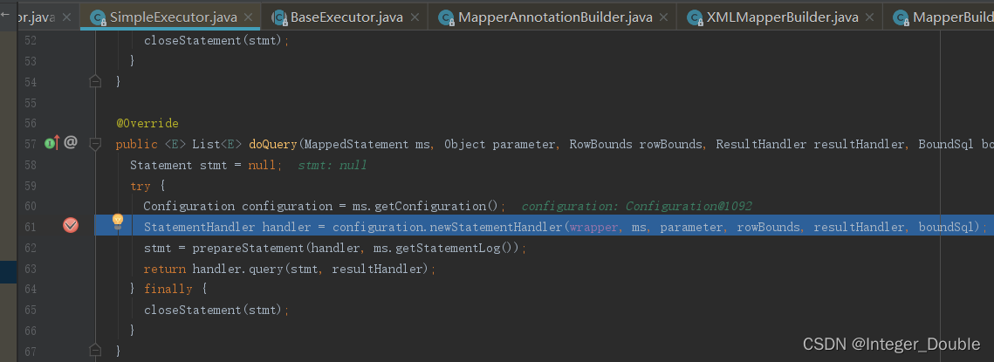Click the boundSql argument on line 61
This screenshot has height=362, width=994.
(946, 226)
